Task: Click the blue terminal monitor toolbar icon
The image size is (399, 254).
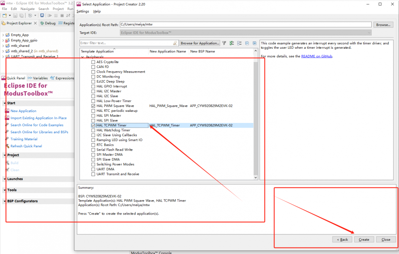Action: click(x=42, y=15)
